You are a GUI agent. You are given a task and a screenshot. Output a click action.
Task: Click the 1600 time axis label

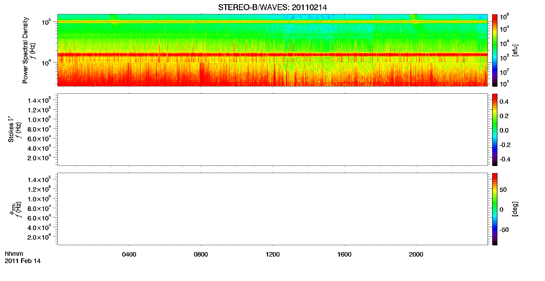(344, 254)
